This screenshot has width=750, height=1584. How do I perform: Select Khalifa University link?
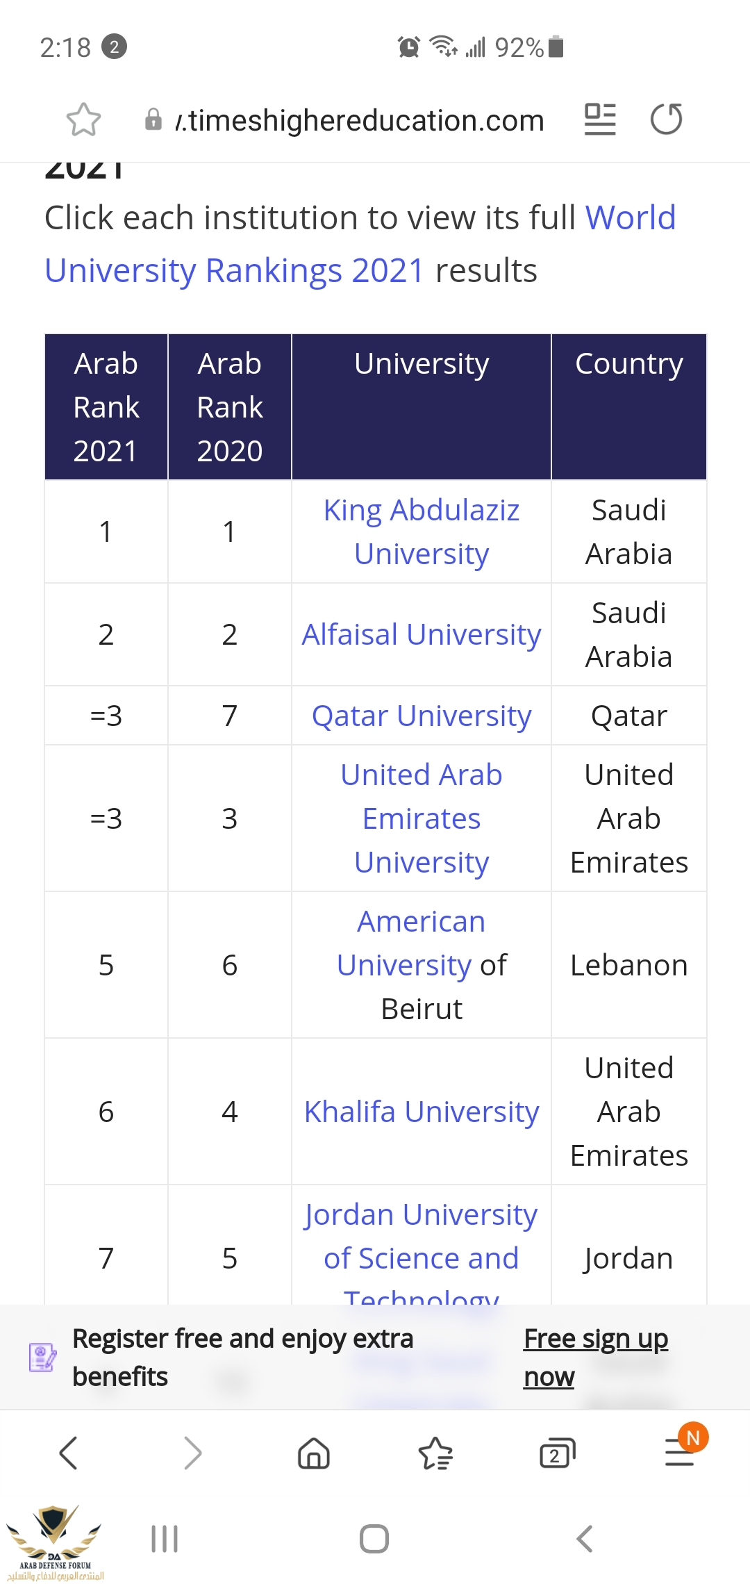click(x=422, y=1112)
